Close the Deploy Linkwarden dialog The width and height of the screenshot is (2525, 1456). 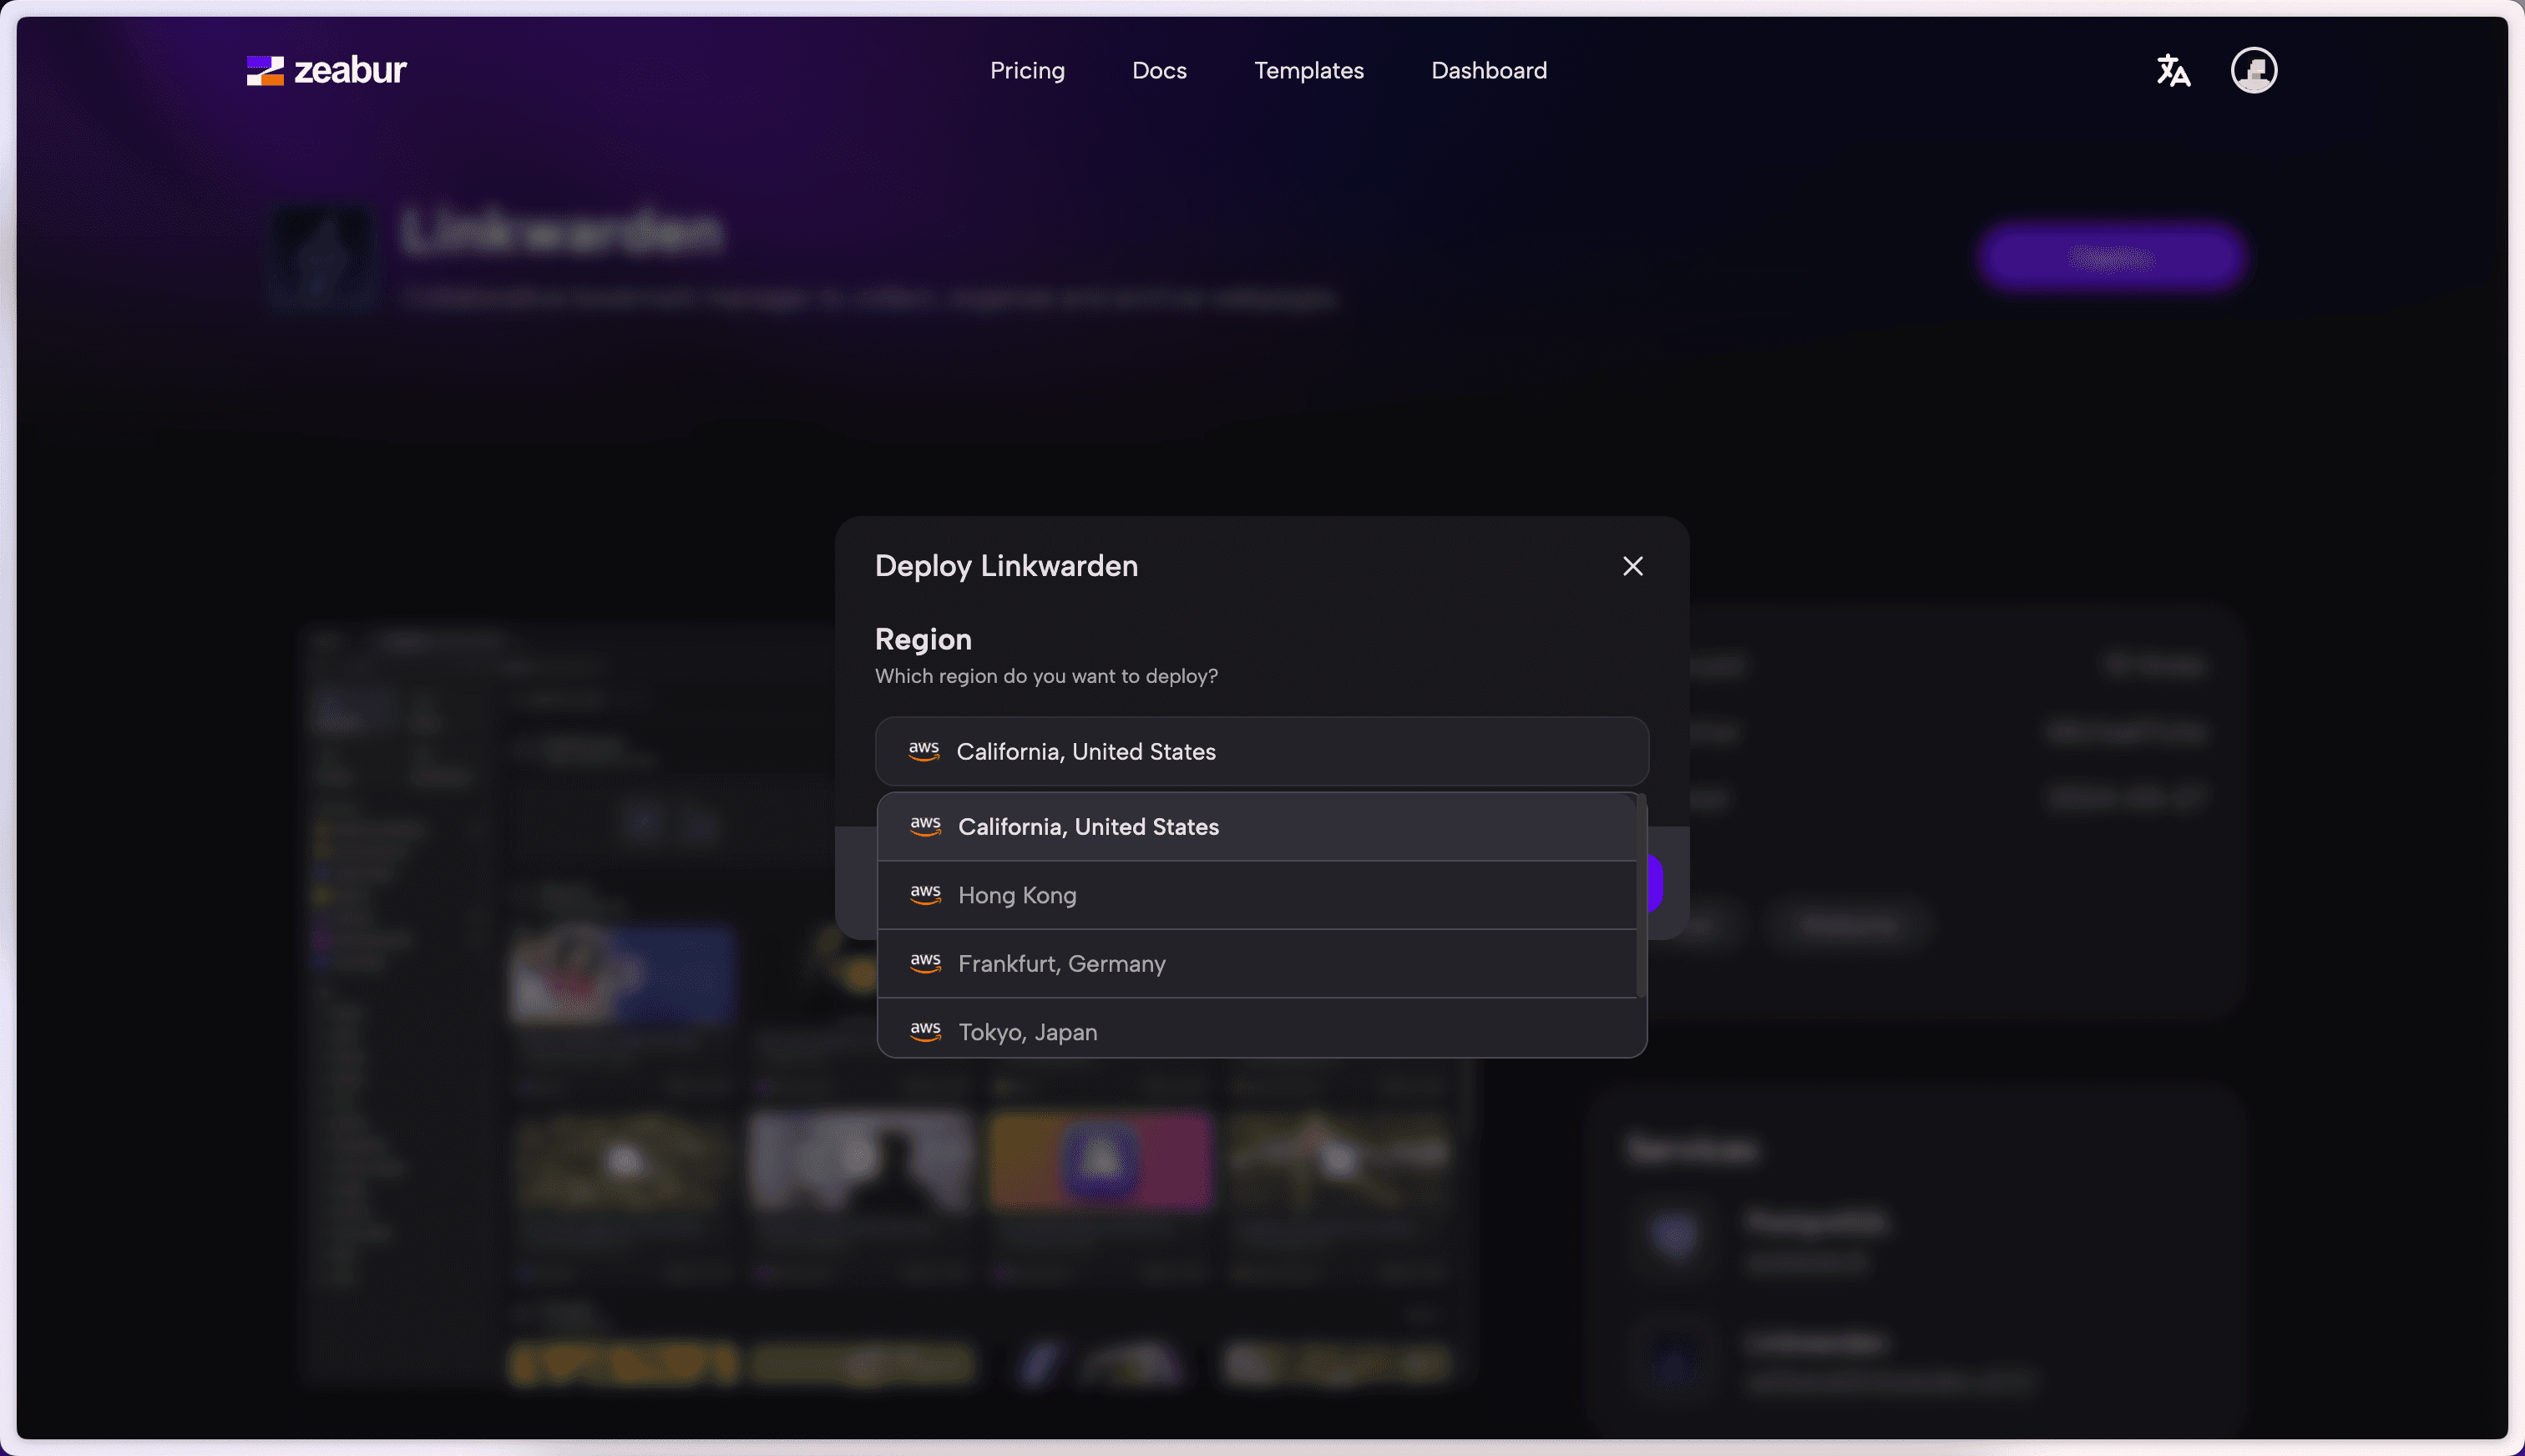pos(1633,566)
